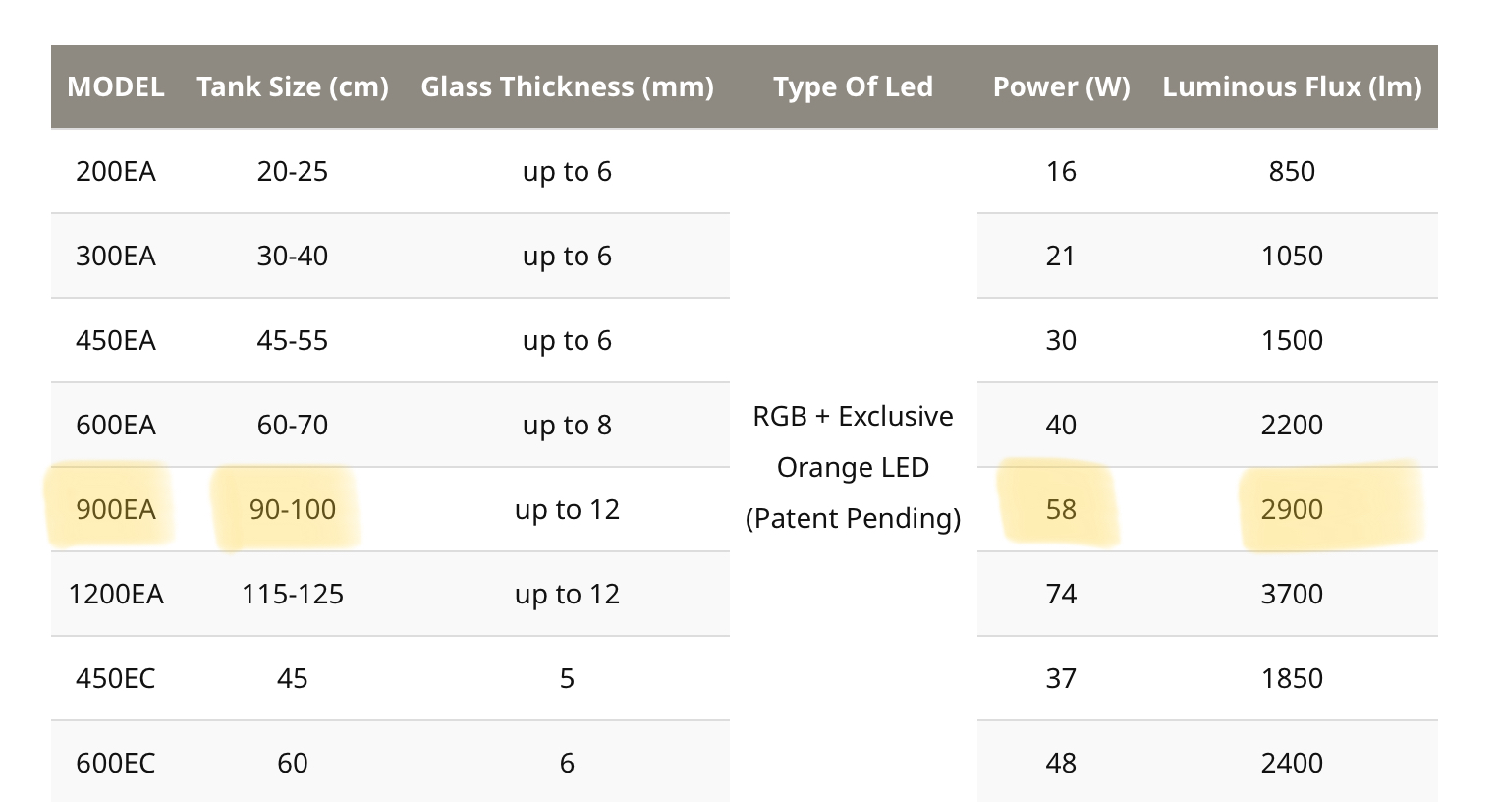This screenshot has width=1499, height=802.
Task: Select the 450EC model cell
Action: pyautogui.click(x=115, y=678)
